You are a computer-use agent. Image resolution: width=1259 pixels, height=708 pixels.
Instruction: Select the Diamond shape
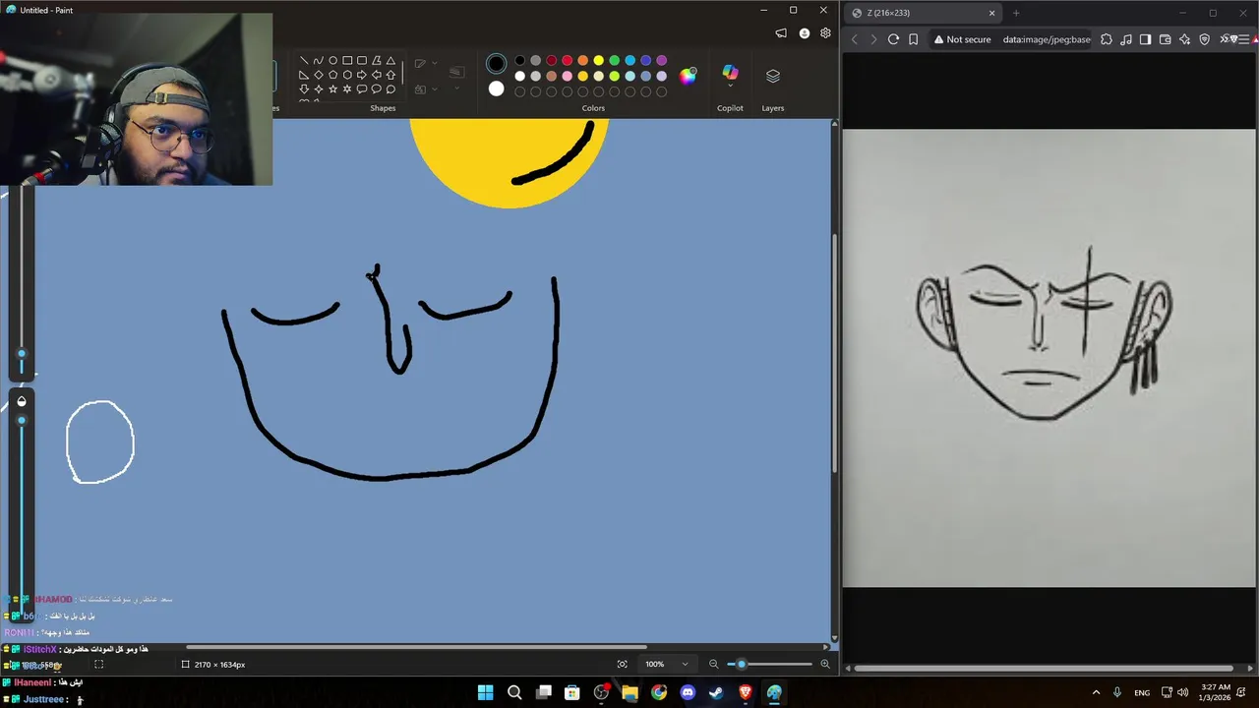[318, 75]
